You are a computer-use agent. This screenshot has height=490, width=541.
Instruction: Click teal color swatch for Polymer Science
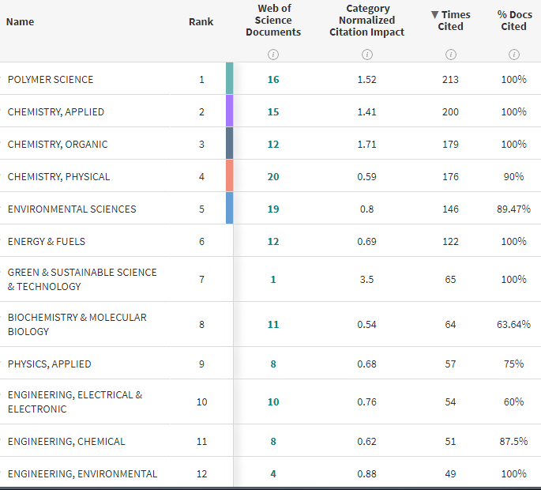[x=229, y=79]
